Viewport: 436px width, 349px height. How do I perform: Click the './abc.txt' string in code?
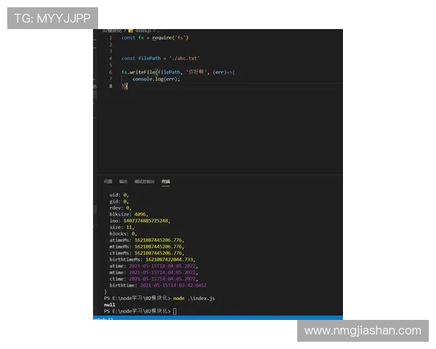point(184,58)
